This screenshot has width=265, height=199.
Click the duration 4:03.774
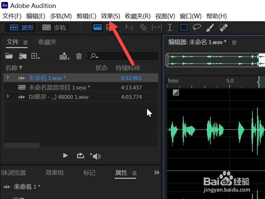131,97
